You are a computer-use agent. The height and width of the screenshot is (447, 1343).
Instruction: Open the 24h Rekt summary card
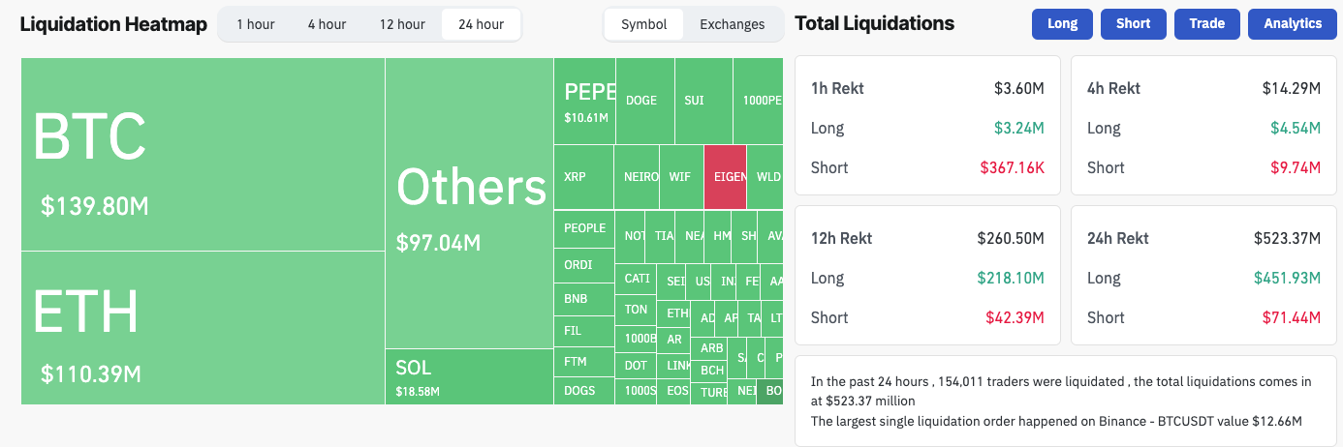pos(1203,275)
